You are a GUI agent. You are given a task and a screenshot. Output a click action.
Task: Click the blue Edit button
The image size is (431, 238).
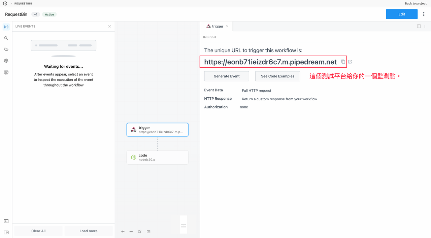tap(402, 14)
